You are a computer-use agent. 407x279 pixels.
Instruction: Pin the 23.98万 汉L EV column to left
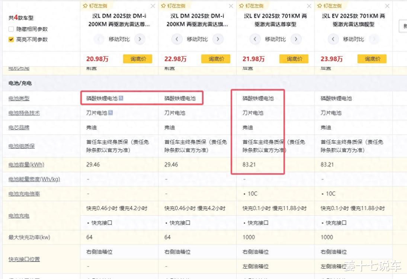[x=329, y=6]
